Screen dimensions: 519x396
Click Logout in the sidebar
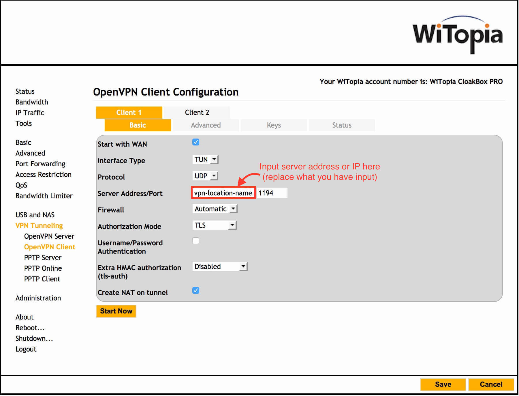coord(26,349)
